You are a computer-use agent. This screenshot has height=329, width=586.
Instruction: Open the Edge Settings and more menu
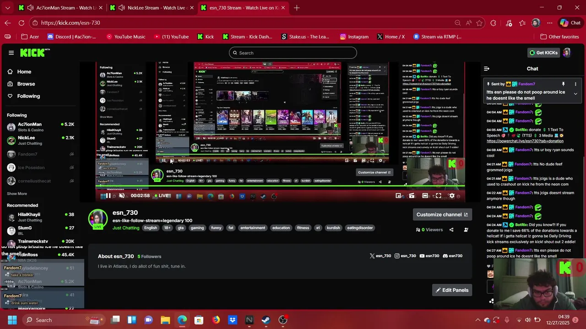(549, 23)
